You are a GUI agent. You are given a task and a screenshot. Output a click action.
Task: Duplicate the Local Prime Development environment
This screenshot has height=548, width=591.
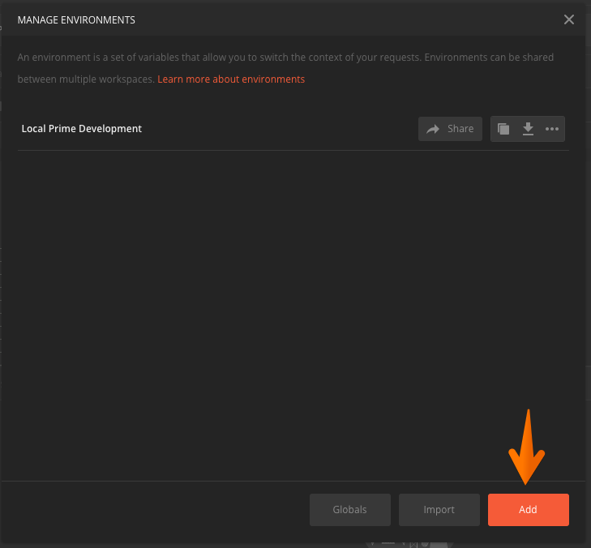click(x=503, y=129)
